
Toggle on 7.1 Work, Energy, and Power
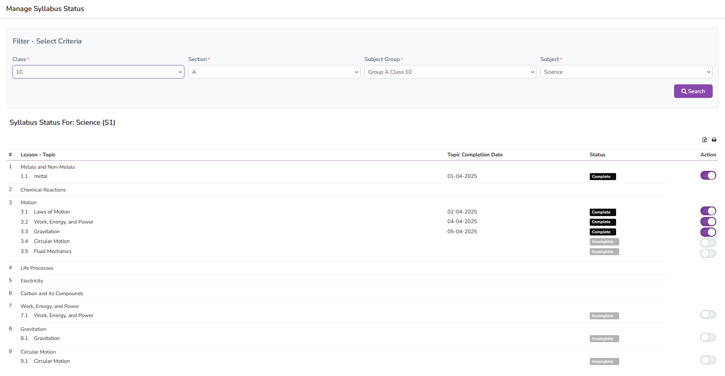point(708,315)
